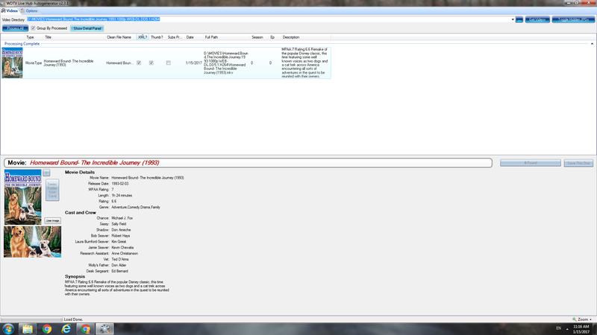Viewport: 597px width, 335px height.
Task: Click the Length value '1h 24 minutes'
Action: 122,195
